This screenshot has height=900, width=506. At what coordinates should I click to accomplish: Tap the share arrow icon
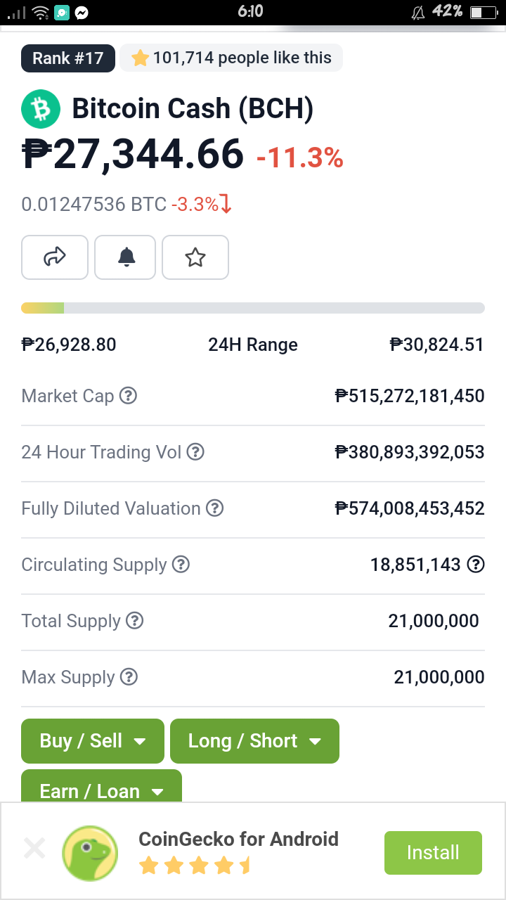(x=55, y=257)
